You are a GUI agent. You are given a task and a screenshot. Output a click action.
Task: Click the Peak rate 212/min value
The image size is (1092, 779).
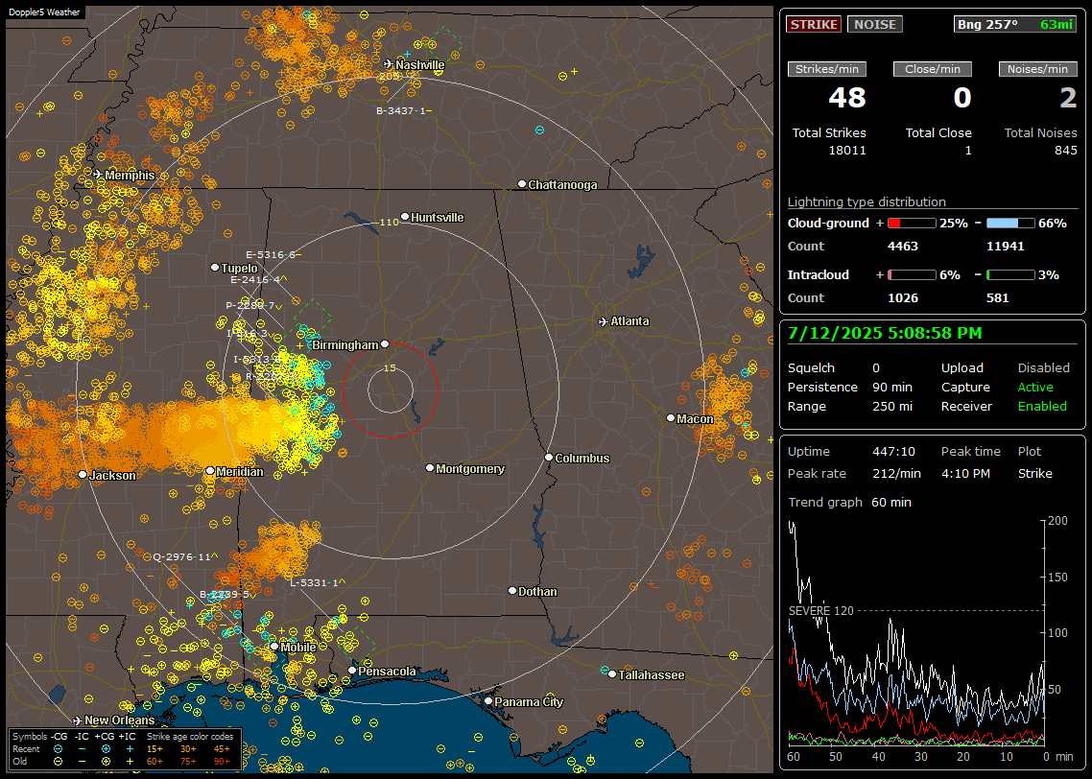[896, 473]
